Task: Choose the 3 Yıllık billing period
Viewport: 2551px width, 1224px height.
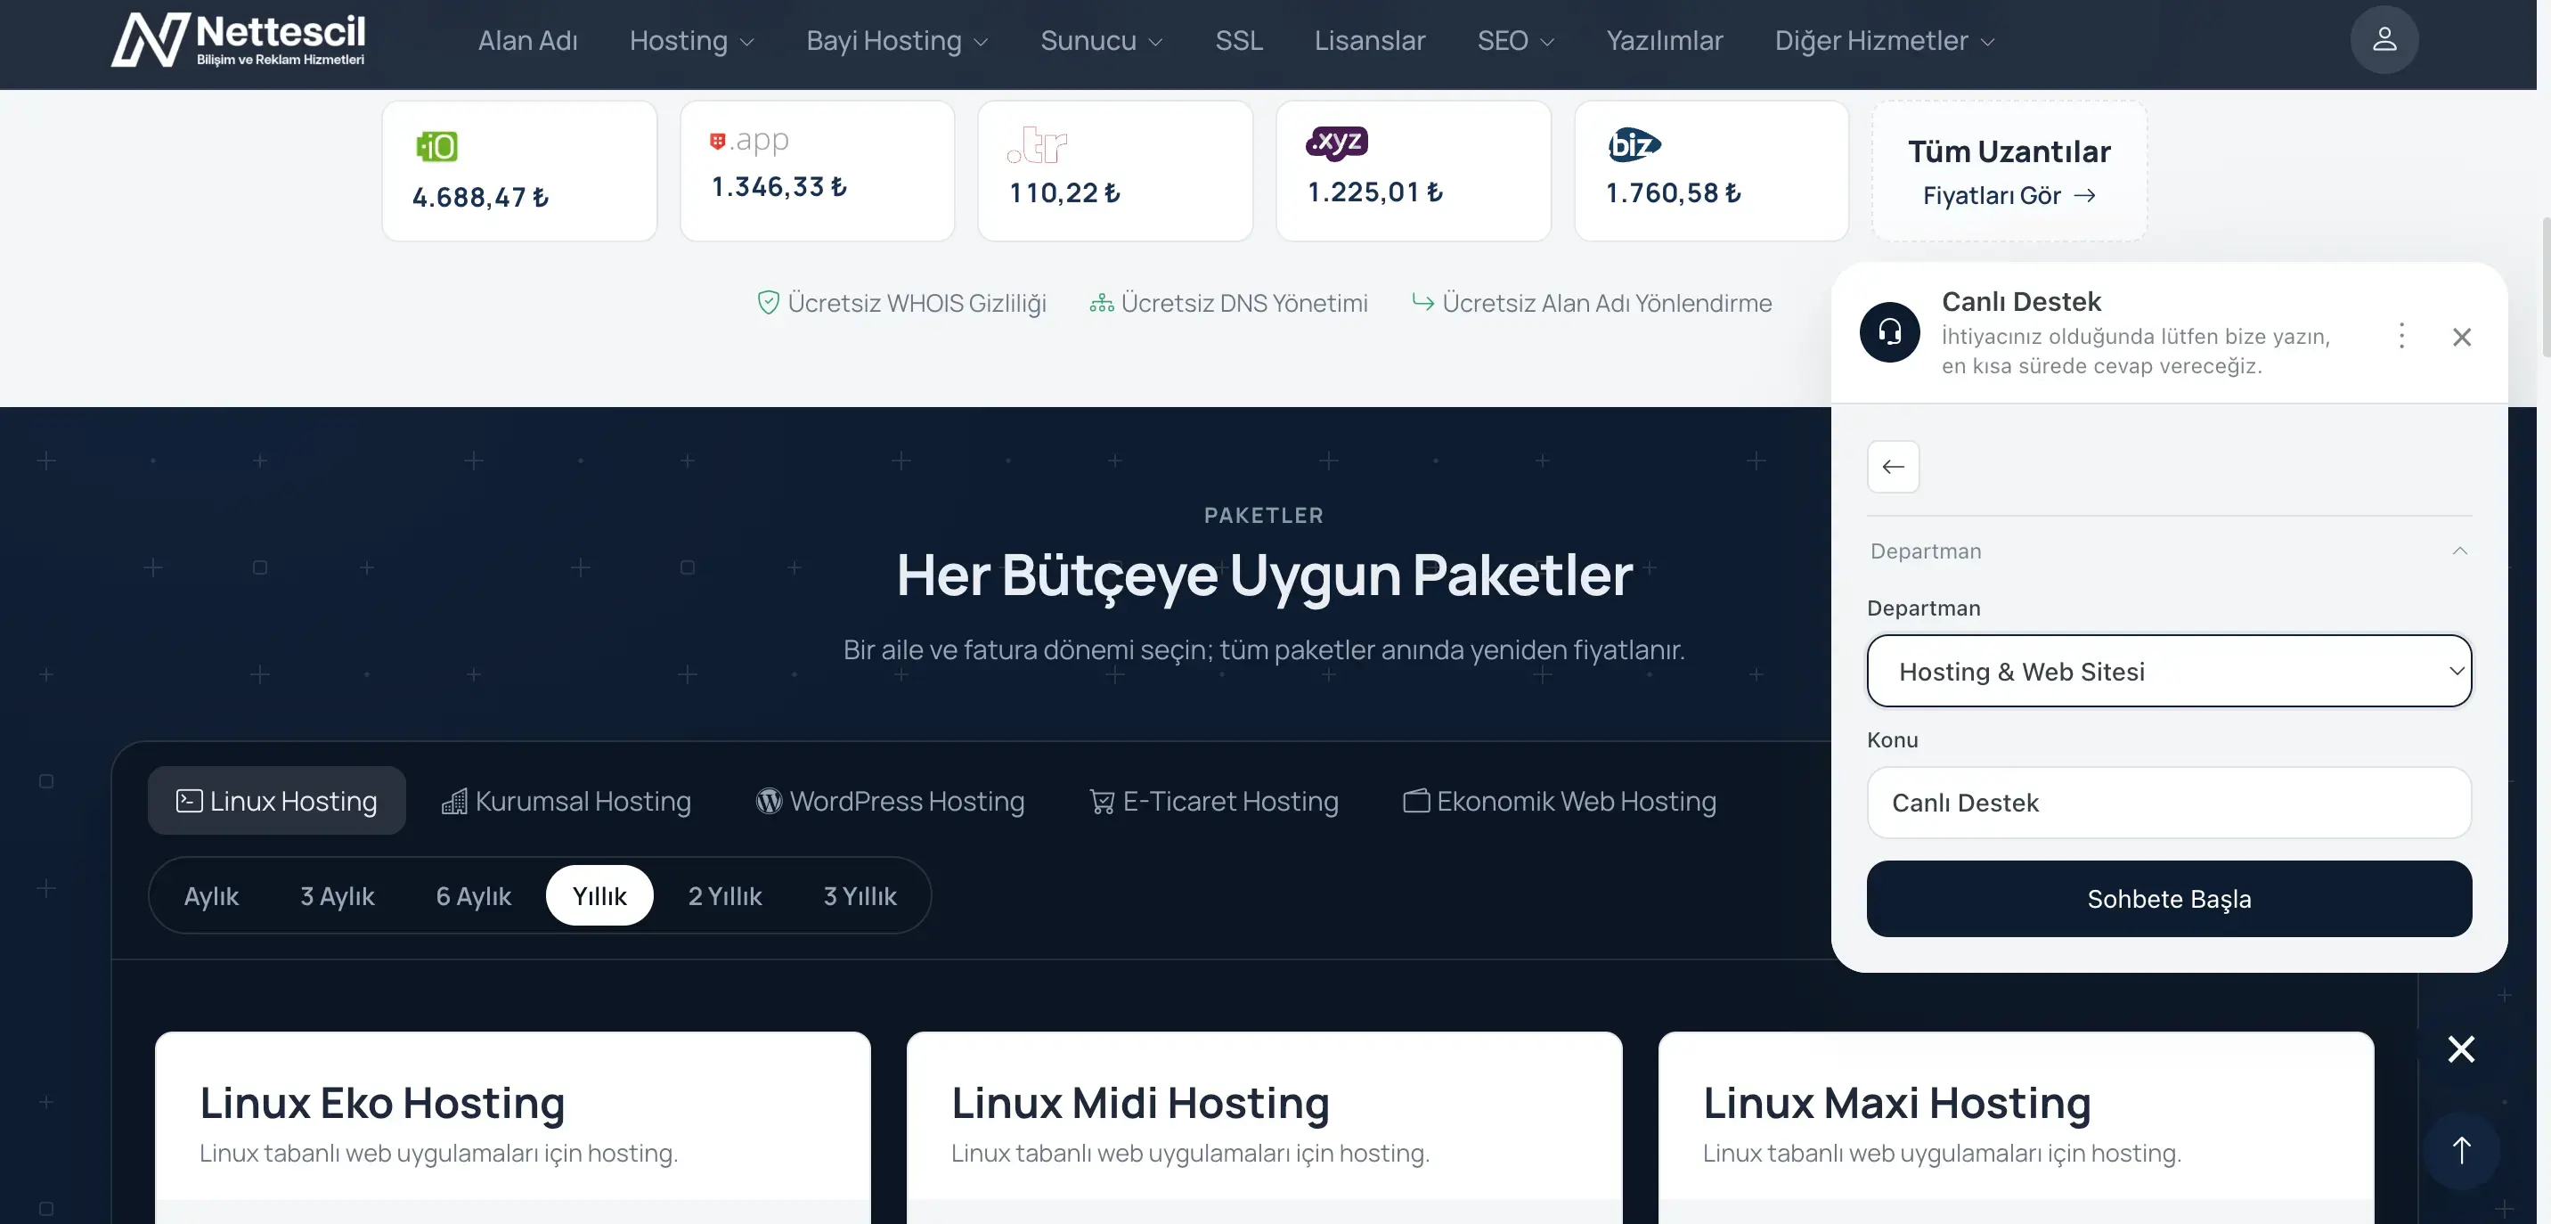Action: pos(860,895)
